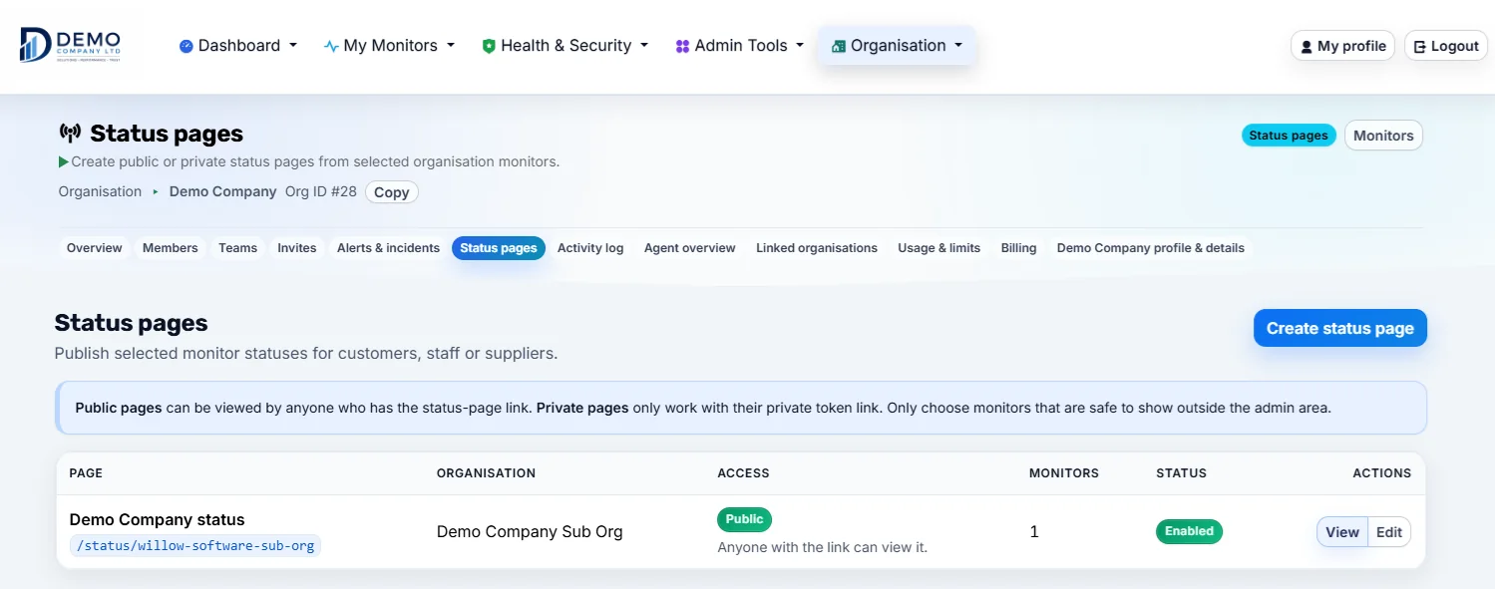Click the STATUS column header
Viewport: 1495px width, 589px height.
click(1181, 473)
